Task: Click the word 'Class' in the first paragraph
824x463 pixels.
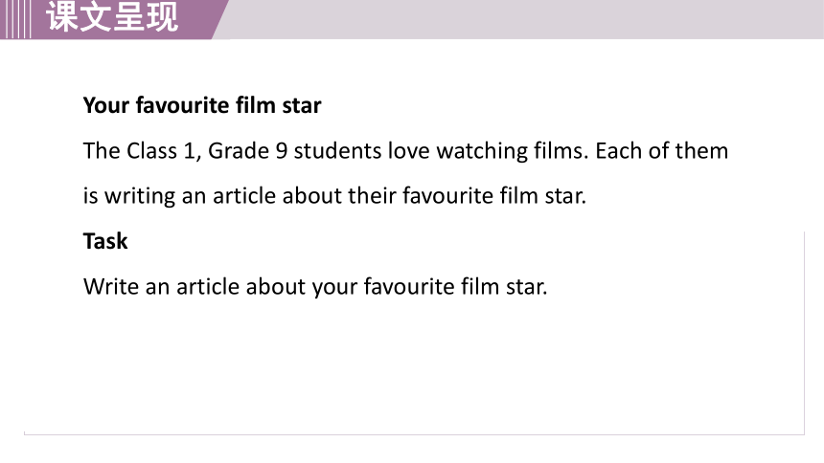Action: [152, 151]
